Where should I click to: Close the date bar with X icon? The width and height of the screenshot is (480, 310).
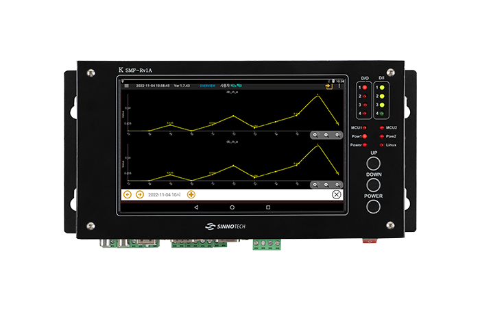coord(336,194)
